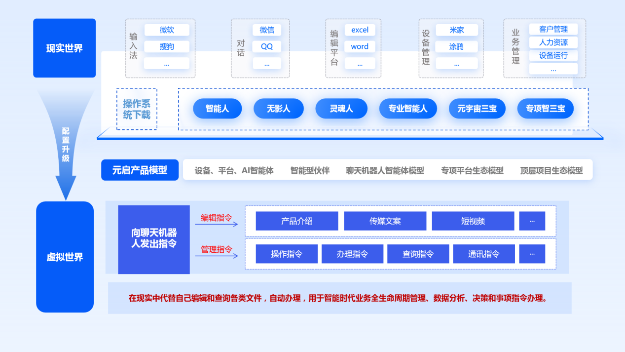Viewport: 625px width, 352px height.
Task: Click the 元启产品模型 label
Action: point(140,170)
